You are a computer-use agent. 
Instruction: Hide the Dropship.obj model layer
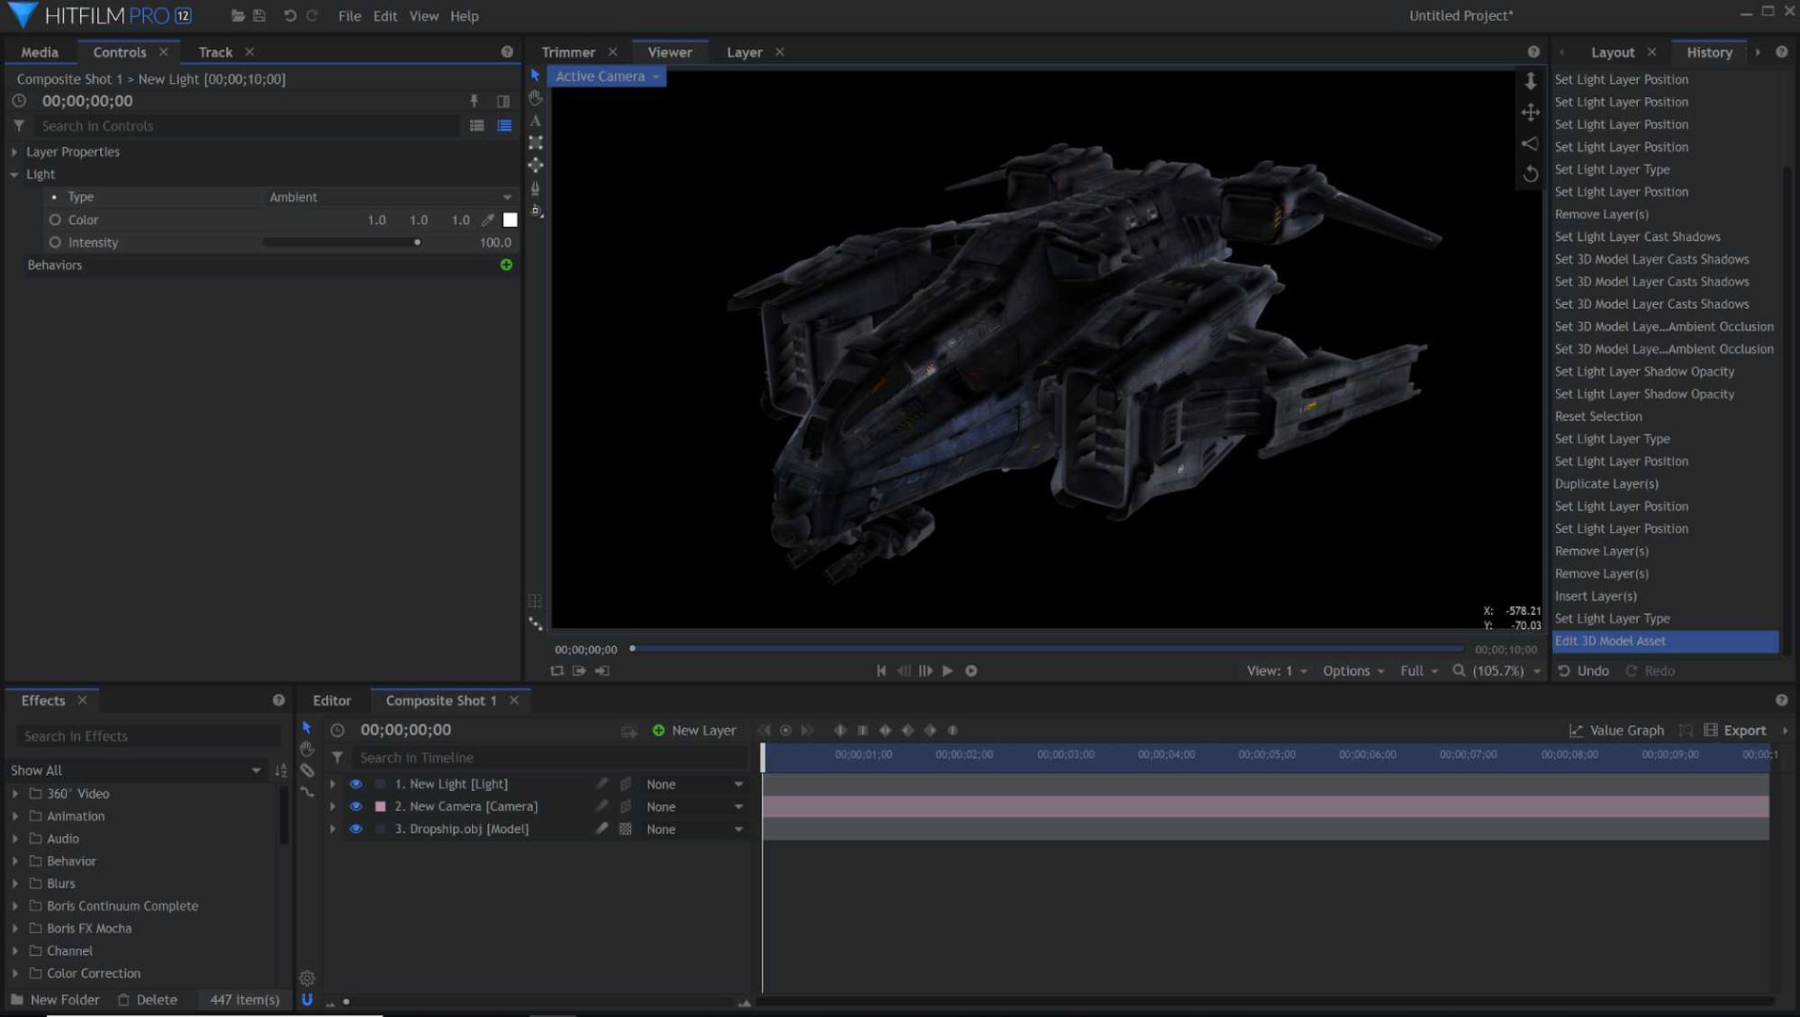(356, 829)
